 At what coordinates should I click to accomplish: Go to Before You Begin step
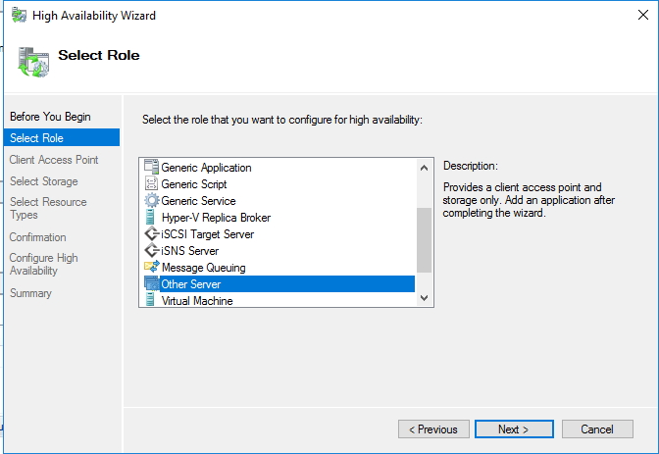click(50, 117)
